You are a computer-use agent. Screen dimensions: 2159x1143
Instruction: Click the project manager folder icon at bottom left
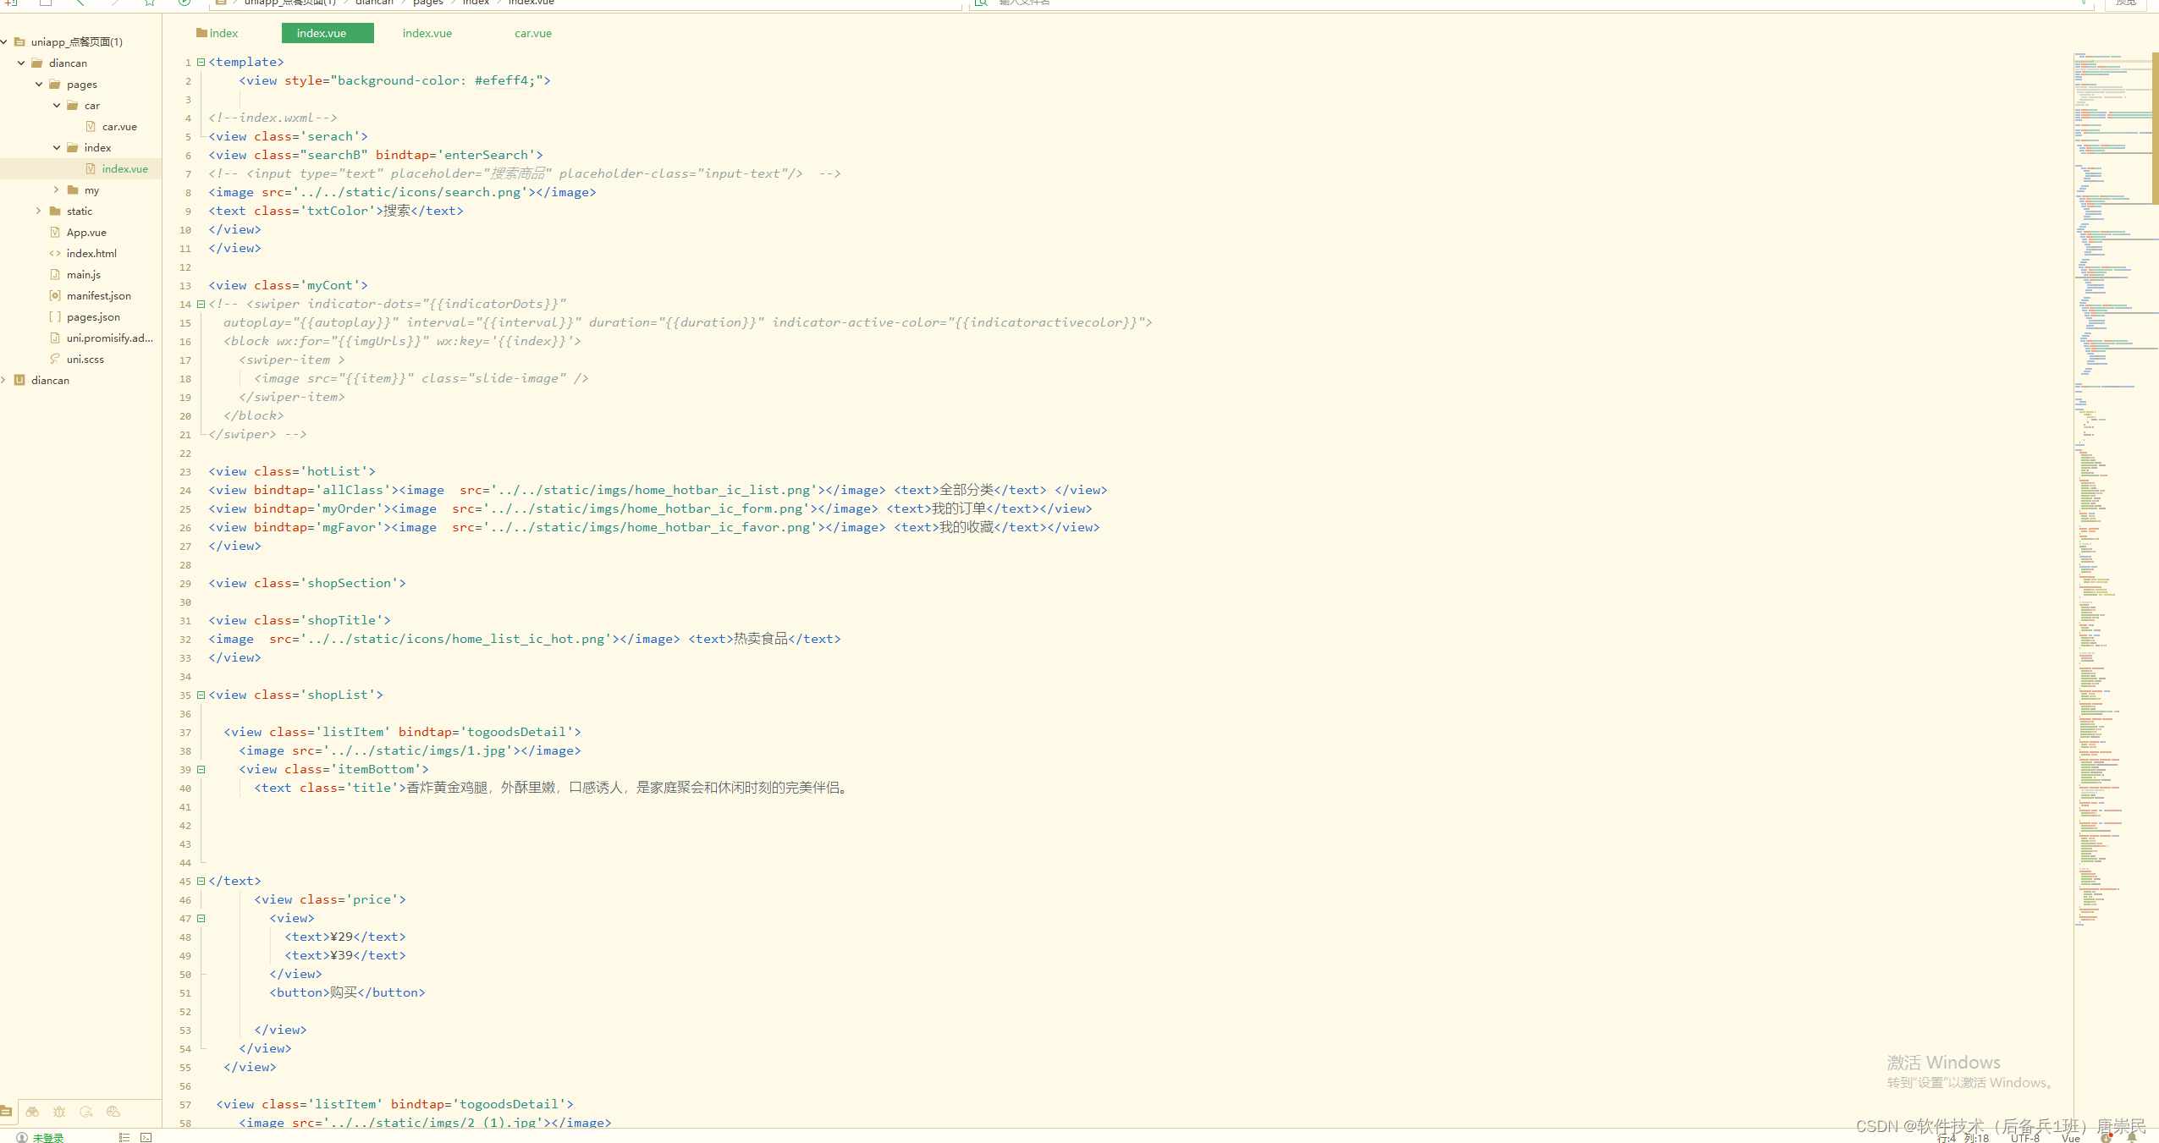coord(6,1112)
